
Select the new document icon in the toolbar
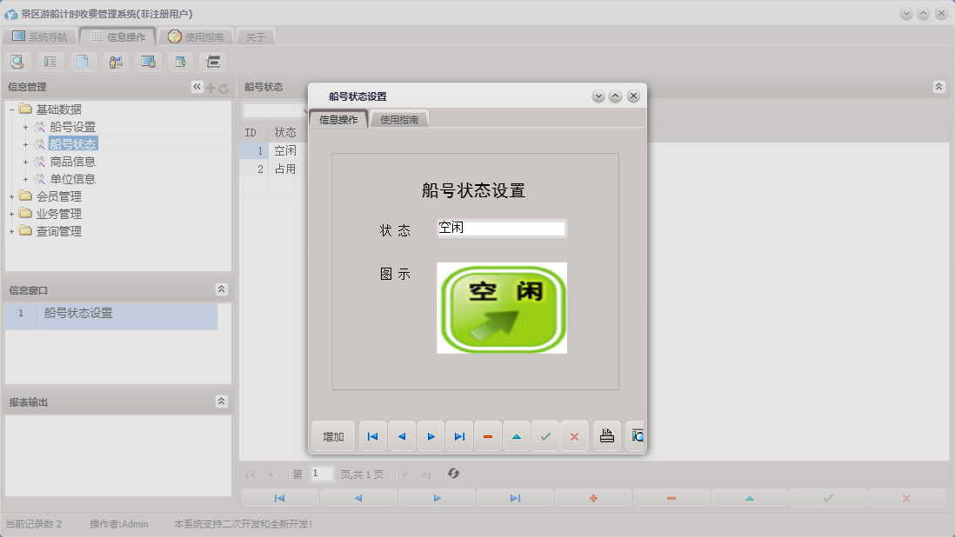pyautogui.click(x=83, y=61)
